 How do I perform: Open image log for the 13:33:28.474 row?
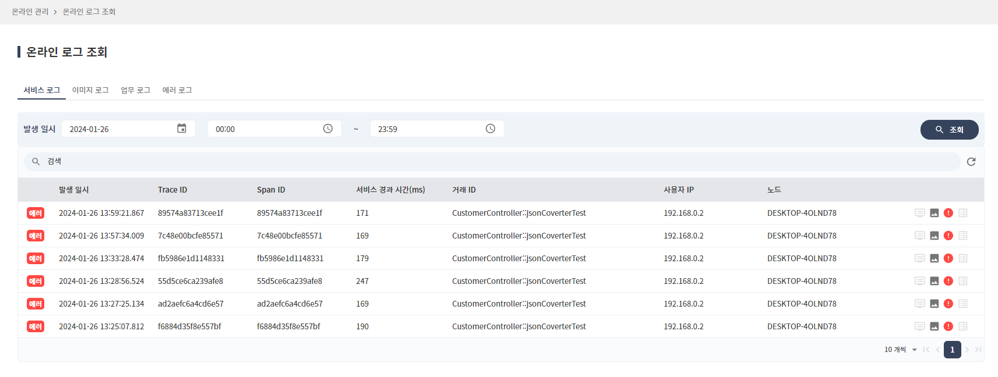(934, 258)
